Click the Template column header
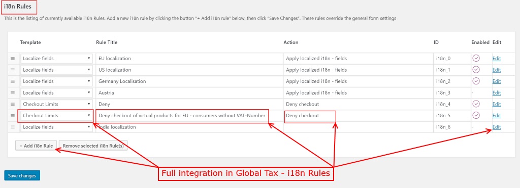520x188 pixels. point(30,42)
